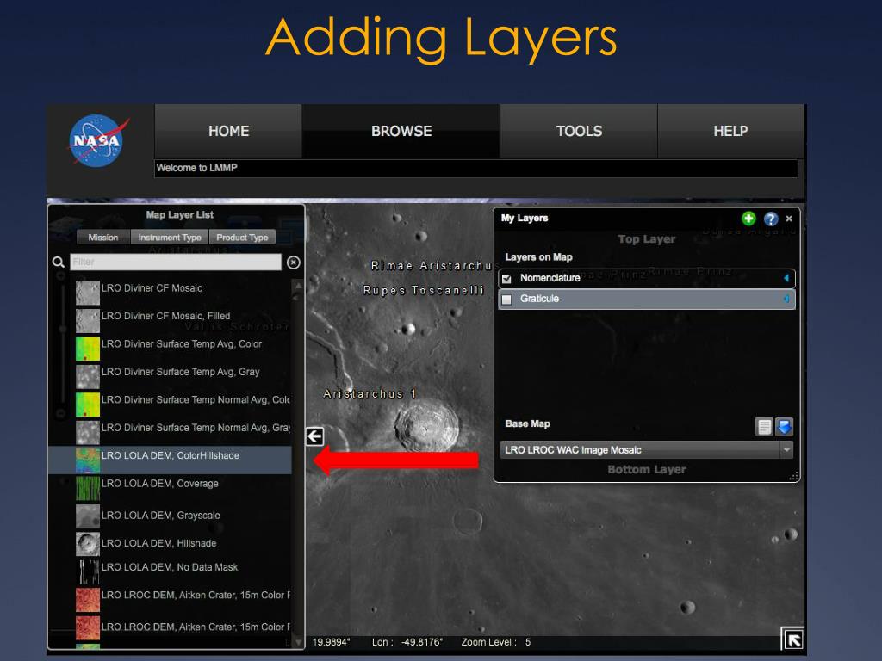This screenshot has height=661, width=882.
Task: Click the blue download arrow icon near Base Map
Action: click(x=784, y=426)
